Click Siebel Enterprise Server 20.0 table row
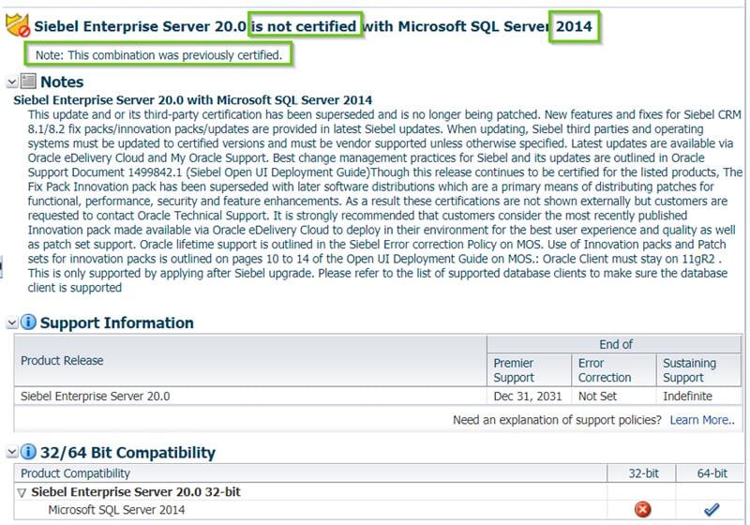Screen dimensions: 750x525 (x=378, y=396)
